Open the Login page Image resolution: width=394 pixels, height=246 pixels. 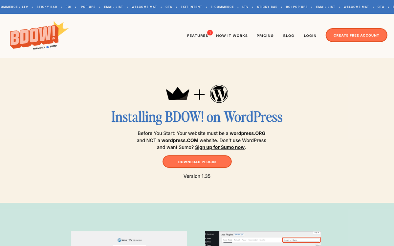(310, 36)
